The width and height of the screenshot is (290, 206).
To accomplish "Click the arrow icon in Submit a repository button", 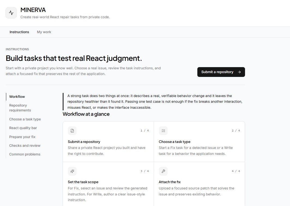I will pyautogui.click(x=239, y=72).
